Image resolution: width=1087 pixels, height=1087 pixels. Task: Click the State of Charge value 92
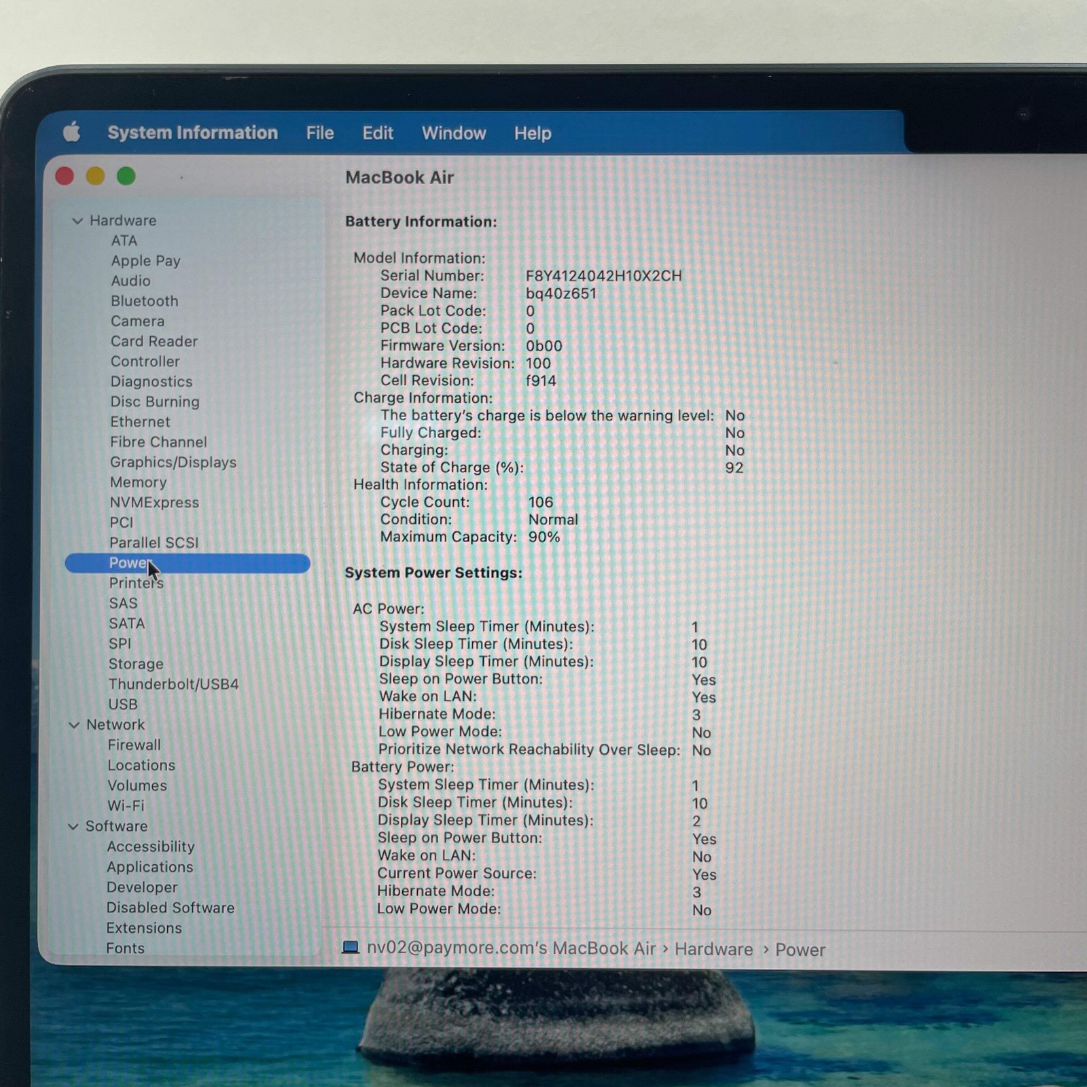tap(734, 467)
